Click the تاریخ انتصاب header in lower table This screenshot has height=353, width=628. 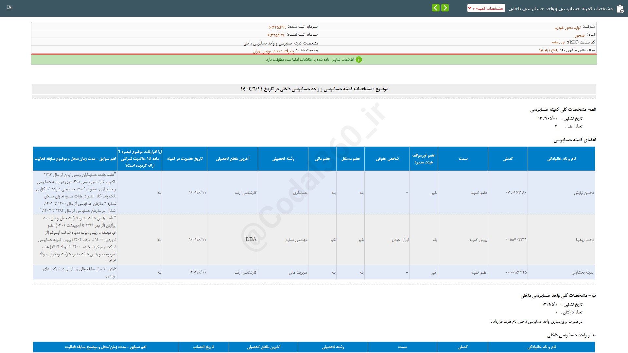pyautogui.click(x=203, y=347)
